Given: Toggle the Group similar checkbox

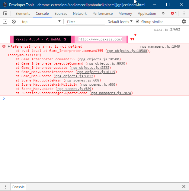Looking at the screenshot, I should pyautogui.click(x=137, y=21).
